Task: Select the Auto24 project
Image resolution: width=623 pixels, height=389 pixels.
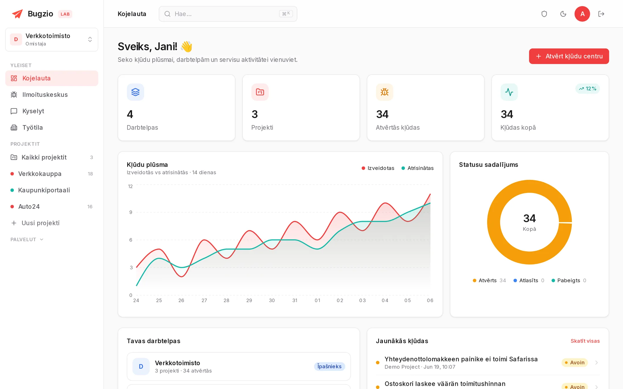Action: tap(52, 207)
